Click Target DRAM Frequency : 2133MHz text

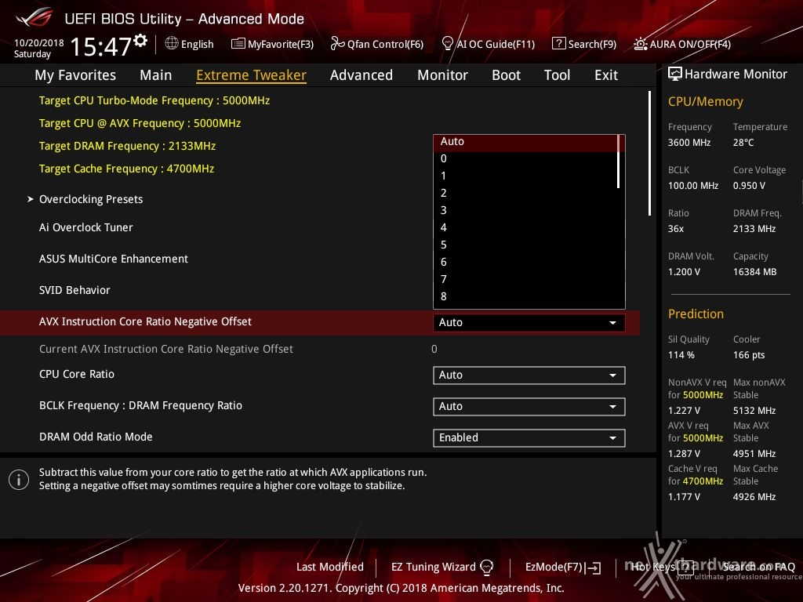128,147
